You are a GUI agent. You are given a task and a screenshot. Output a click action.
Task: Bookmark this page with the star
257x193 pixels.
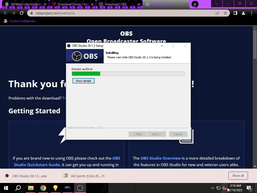tap(225, 13)
